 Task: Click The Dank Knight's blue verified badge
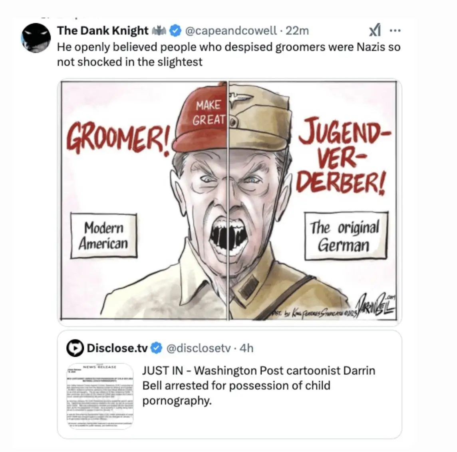[x=175, y=31]
